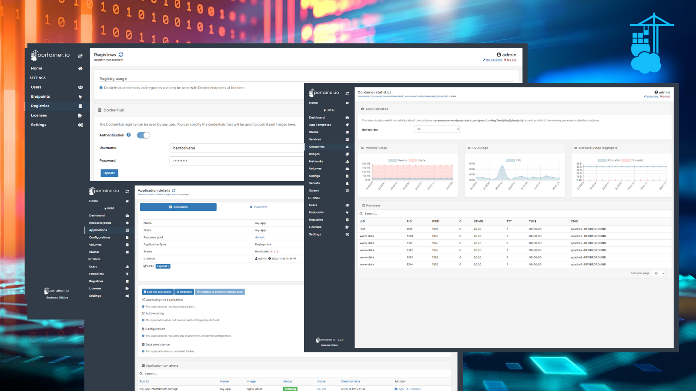Collapse sidebar using arrows icon in Application details window
The width and height of the screenshot is (696, 391).
click(127, 192)
